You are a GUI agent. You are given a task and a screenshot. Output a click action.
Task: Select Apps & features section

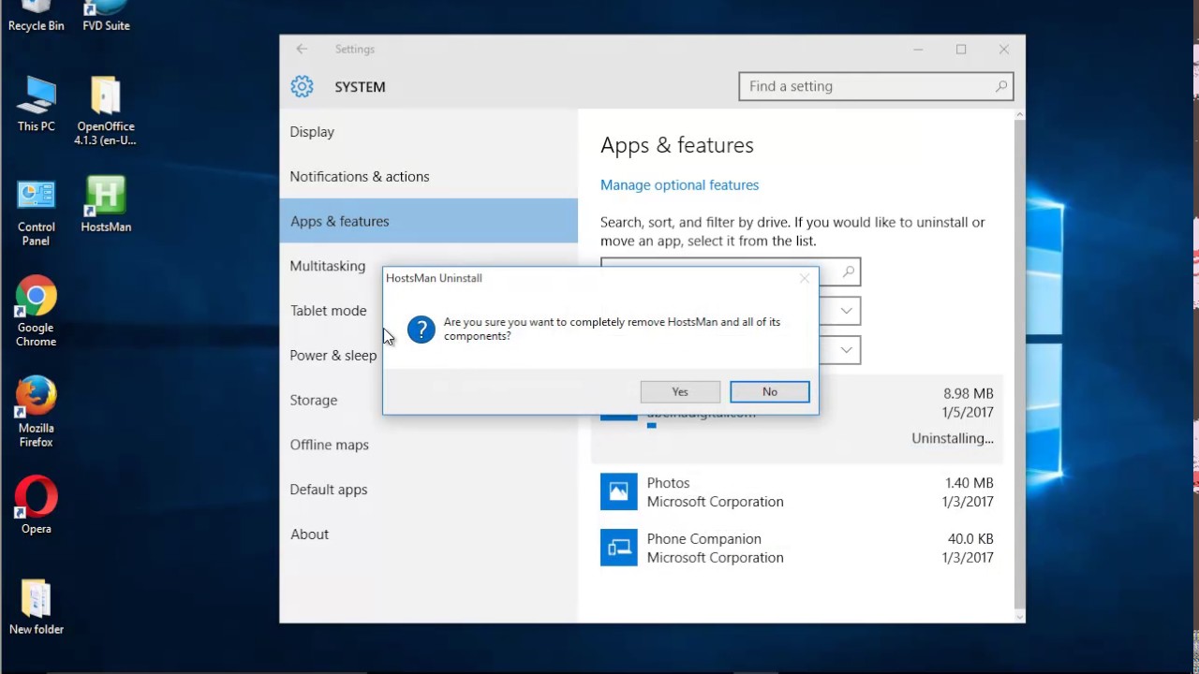pyautogui.click(x=429, y=221)
